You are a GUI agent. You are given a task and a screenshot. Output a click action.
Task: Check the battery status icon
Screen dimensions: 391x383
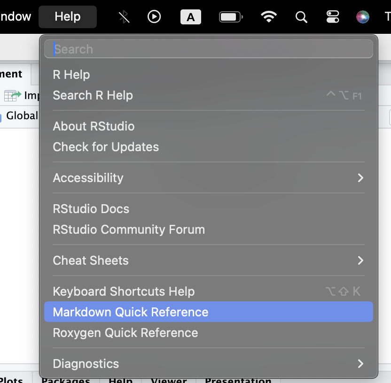point(231,17)
